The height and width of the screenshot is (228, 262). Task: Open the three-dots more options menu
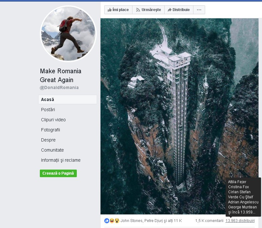pos(199,10)
